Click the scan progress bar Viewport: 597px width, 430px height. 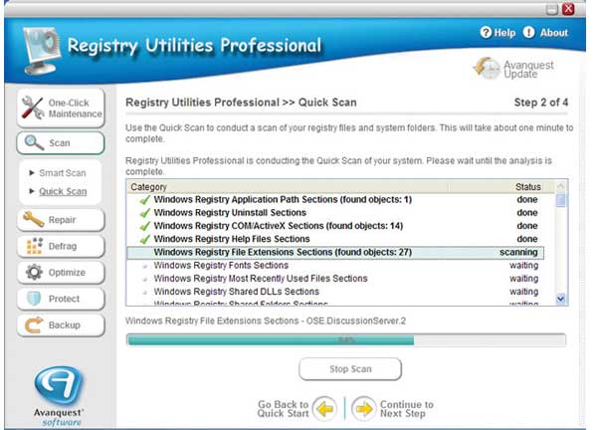pos(346,339)
